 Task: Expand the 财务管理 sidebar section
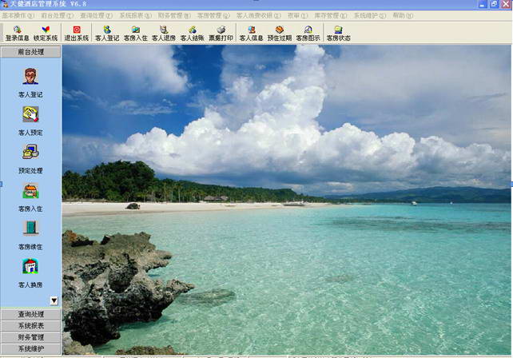30,337
